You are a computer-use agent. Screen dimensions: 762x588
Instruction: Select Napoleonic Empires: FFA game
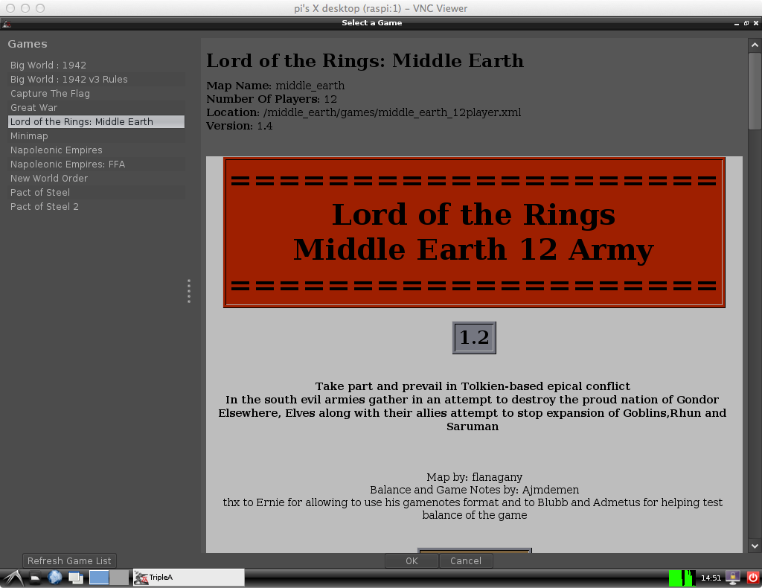click(96, 164)
